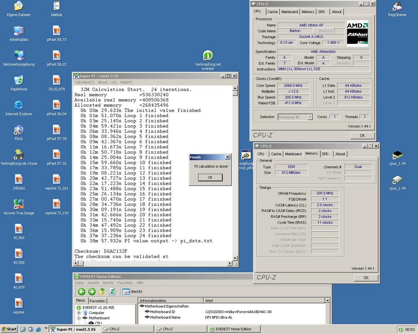Open About tab in top CPU-Z window

[x=336, y=12]
